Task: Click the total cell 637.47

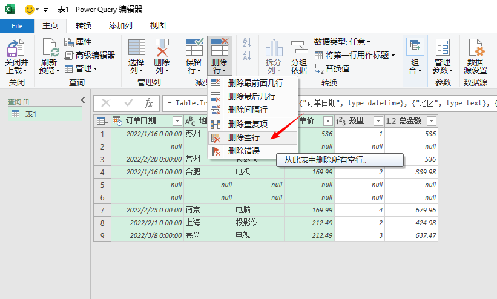Action: 412,235
